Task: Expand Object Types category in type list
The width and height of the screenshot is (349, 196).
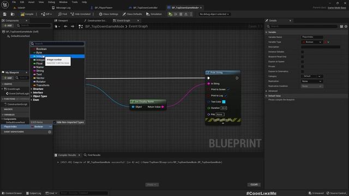Action: (32, 96)
